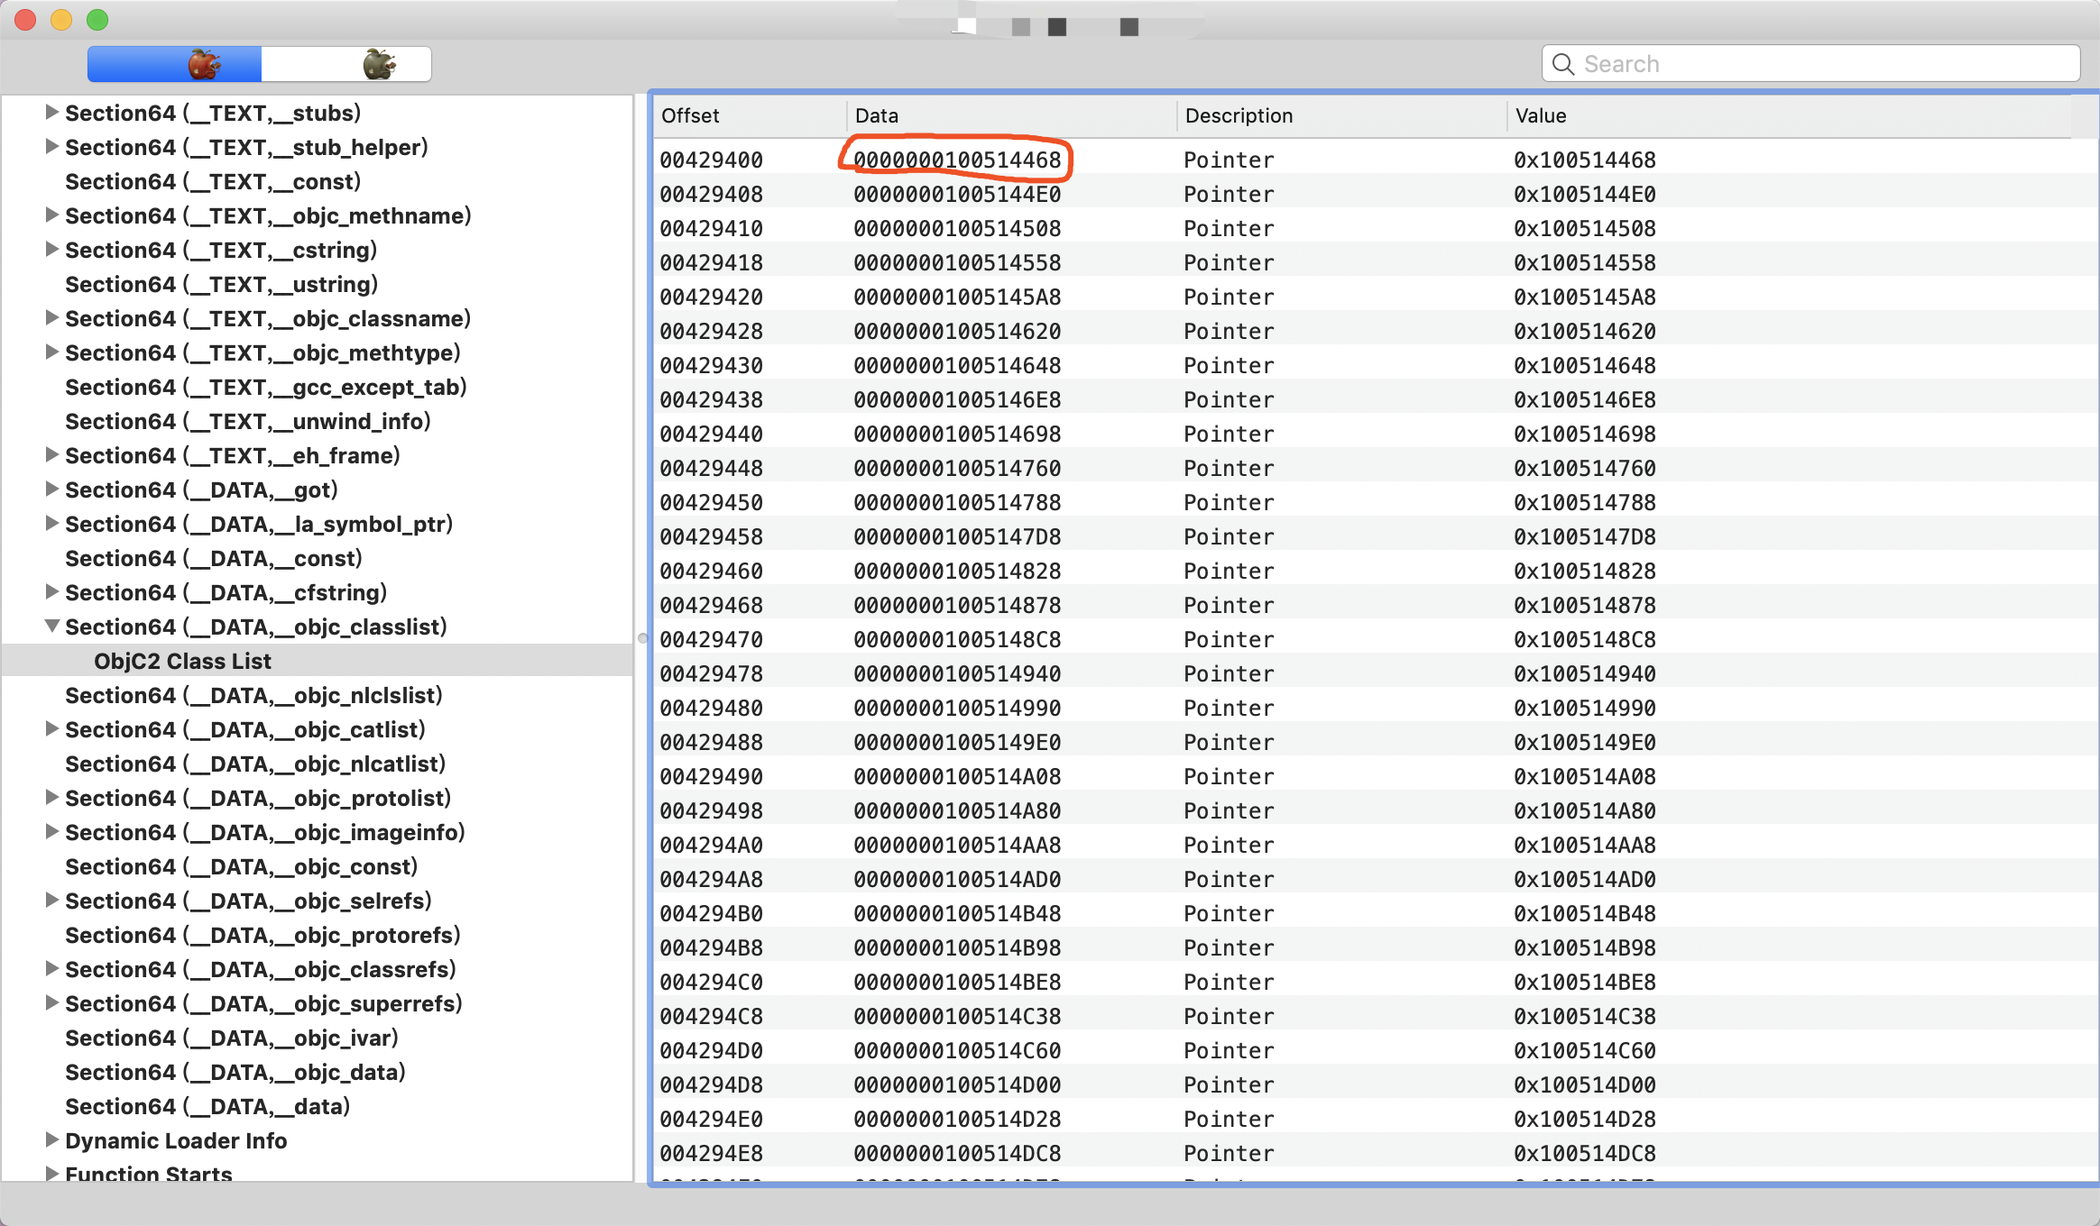Expand Section64 (__TEXT,__cstring) disclosure triangle

point(51,250)
